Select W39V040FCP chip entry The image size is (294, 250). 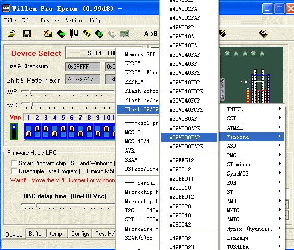(x=189, y=101)
